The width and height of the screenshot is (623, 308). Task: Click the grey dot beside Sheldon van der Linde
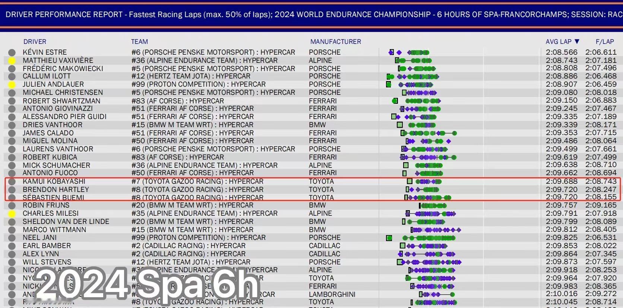pos(12,222)
